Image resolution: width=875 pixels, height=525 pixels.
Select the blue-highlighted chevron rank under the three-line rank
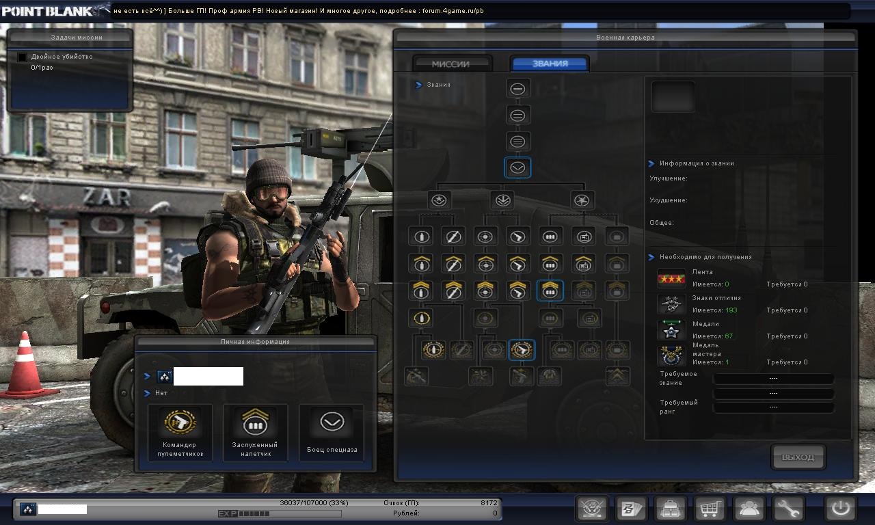517,167
